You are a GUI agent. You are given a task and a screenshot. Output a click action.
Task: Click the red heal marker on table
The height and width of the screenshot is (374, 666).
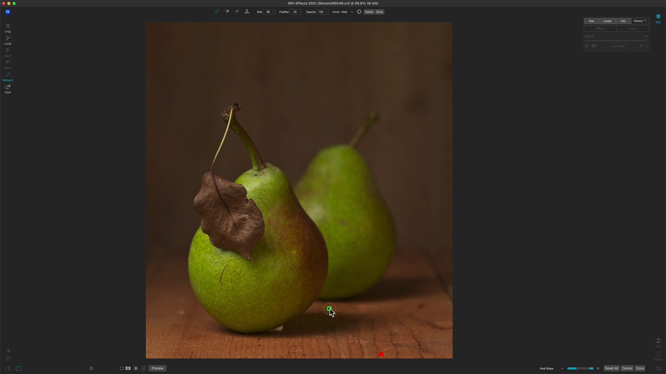381,354
